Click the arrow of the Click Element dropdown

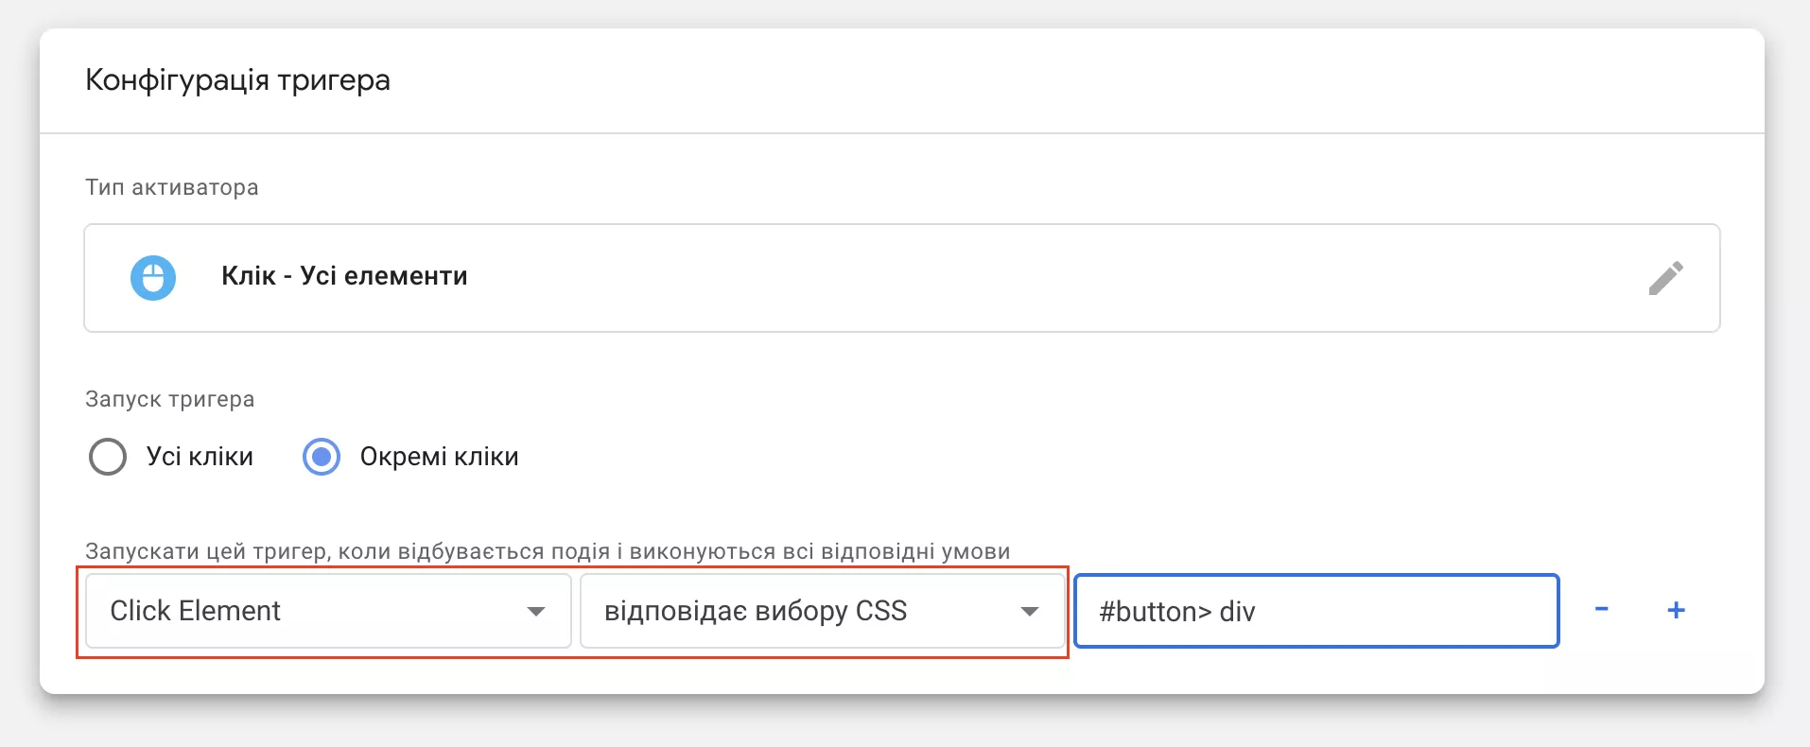536,612
